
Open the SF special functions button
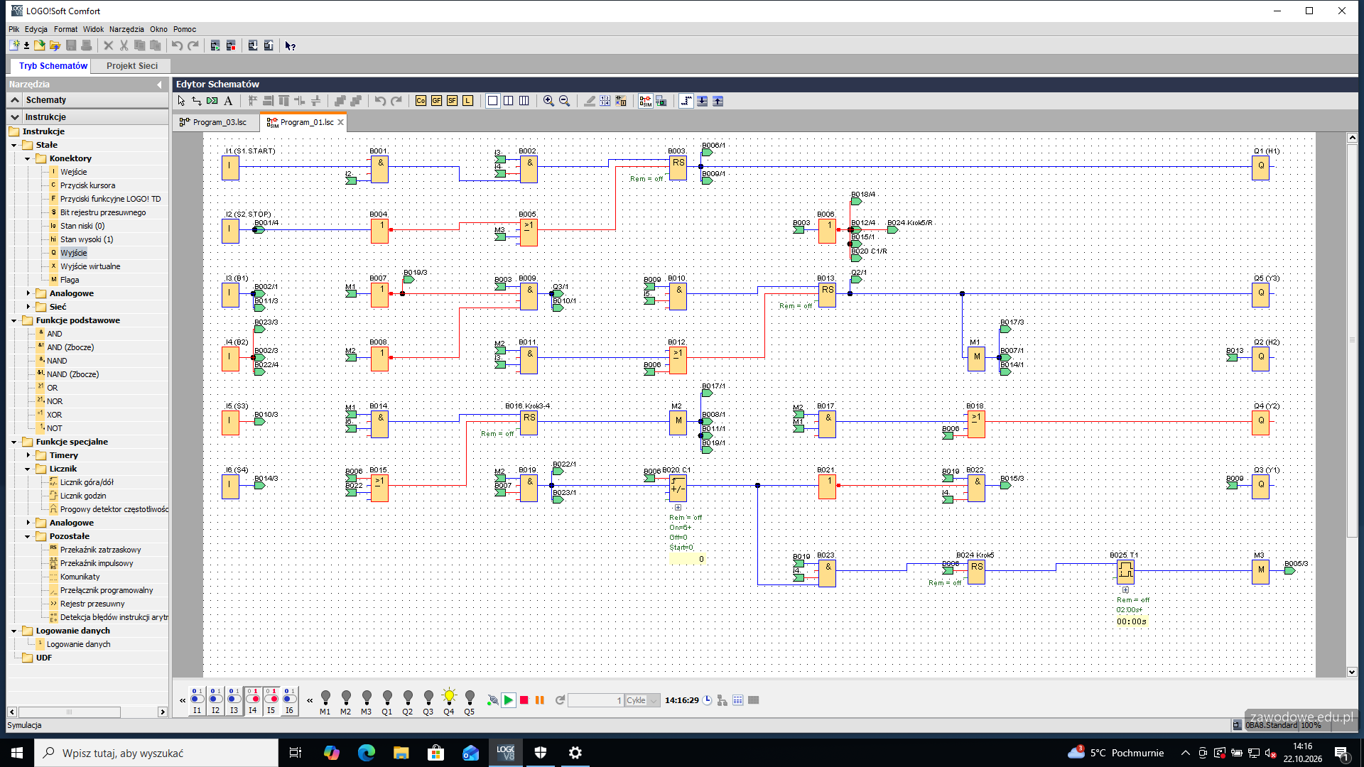pos(452,101)
